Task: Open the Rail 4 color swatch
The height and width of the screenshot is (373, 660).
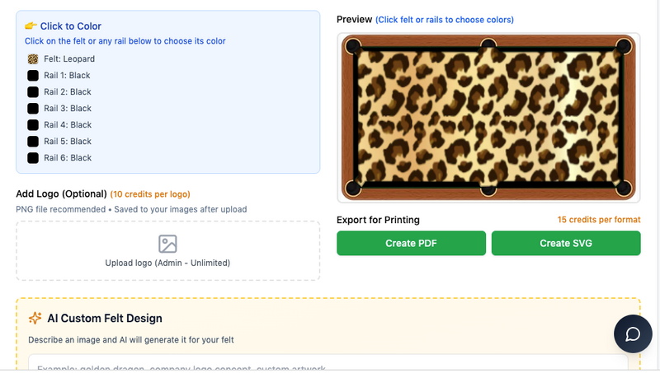Action: [33, 125]
